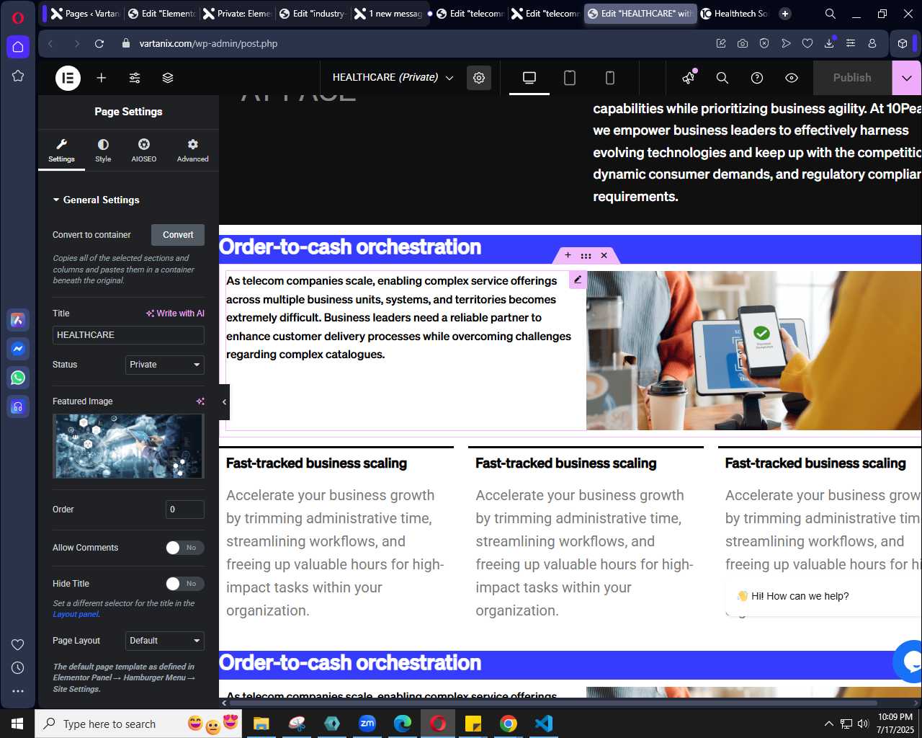Open Messenger in Opera sidebar
The width and height of the screenshot is (922, 738).
(x=18, y=349)
